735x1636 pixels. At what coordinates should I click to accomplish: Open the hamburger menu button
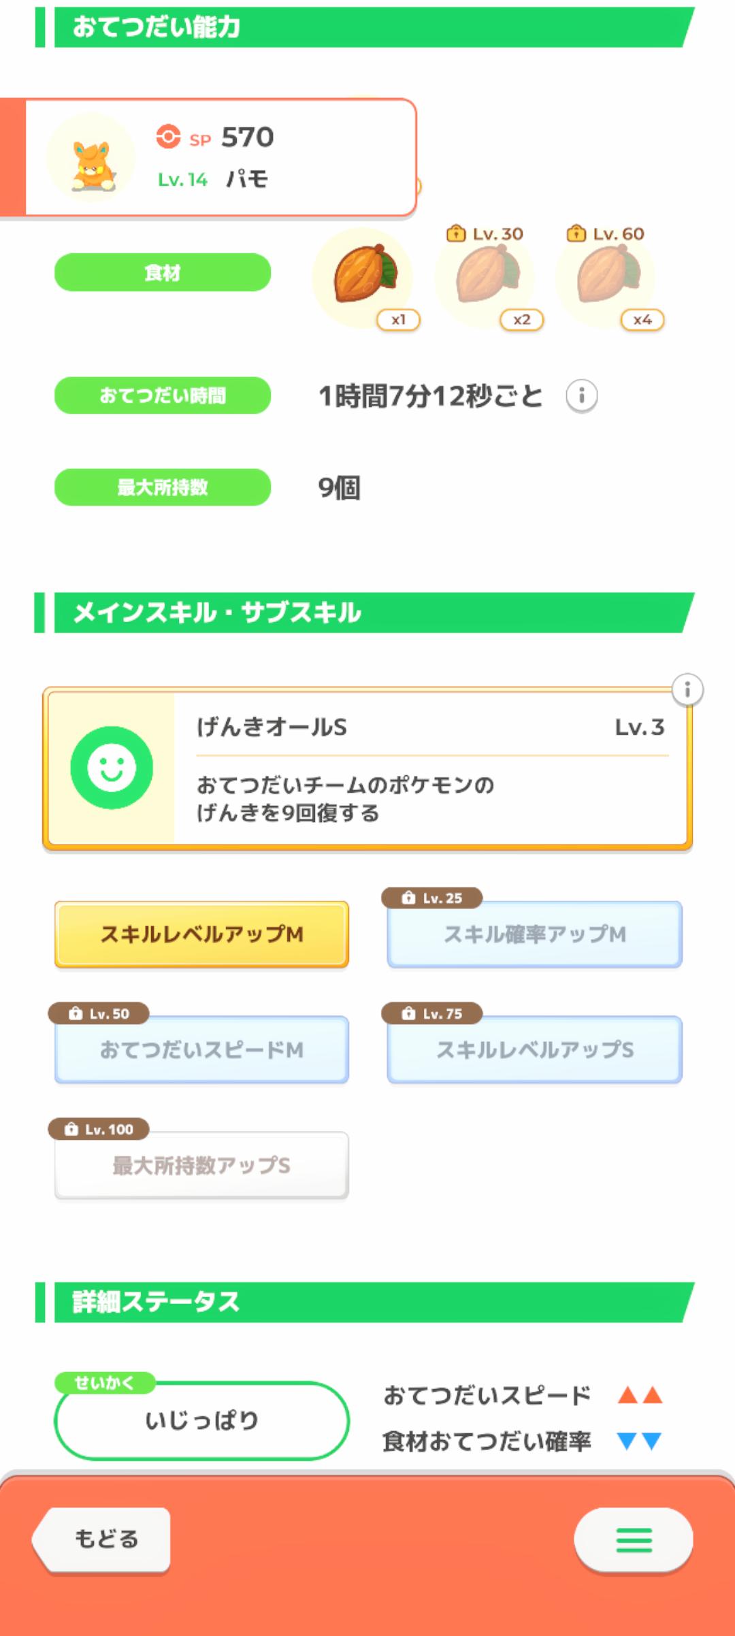click(634, 1539)
